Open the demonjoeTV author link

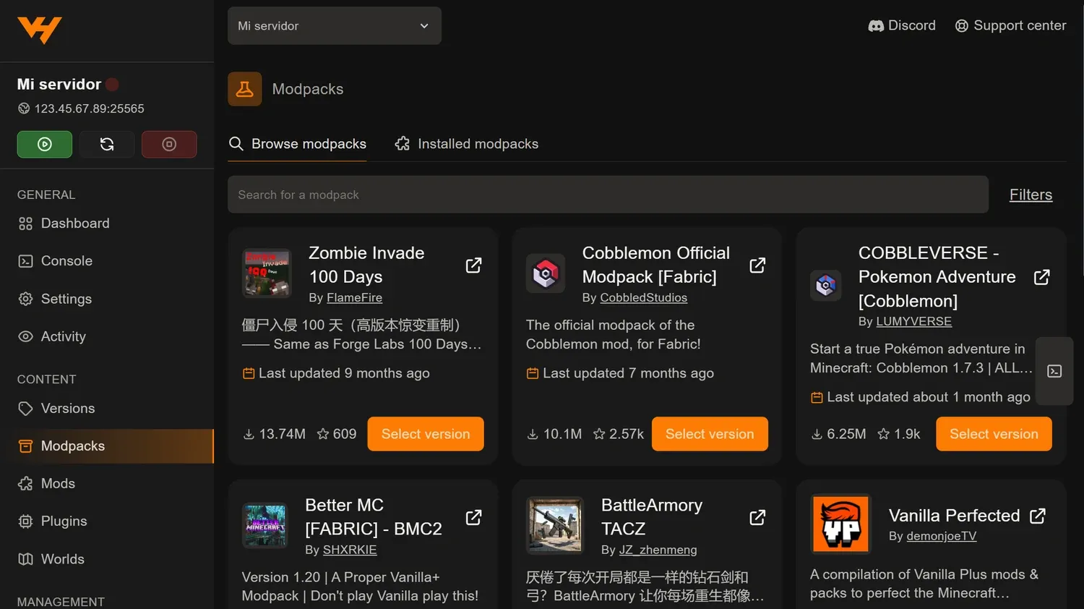(x=941, y=537)
